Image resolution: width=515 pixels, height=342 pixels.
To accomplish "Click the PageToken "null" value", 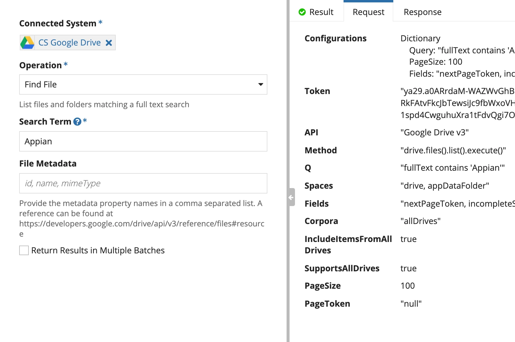I will click(x=411, y=304).
